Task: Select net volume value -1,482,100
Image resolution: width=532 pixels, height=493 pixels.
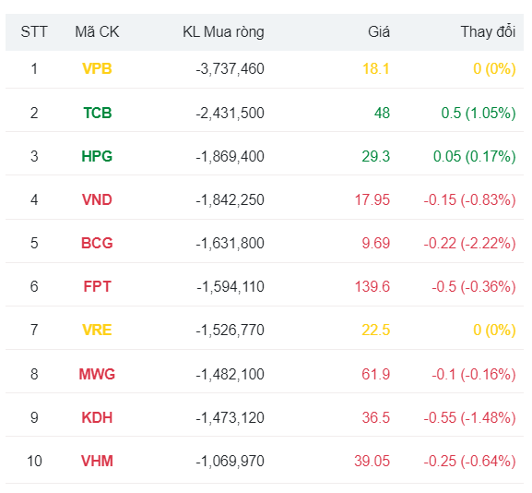Action: coord(230,374)
